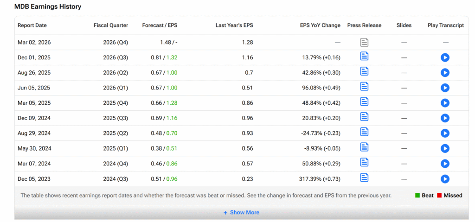
Task: Open press release for Dec 01, 2025 report
Action: click(x=365, y=57)
